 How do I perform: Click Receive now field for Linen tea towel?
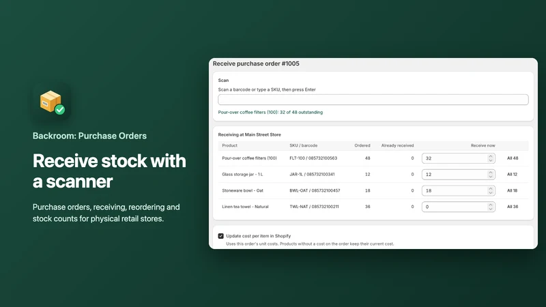[x=458, y=207]
